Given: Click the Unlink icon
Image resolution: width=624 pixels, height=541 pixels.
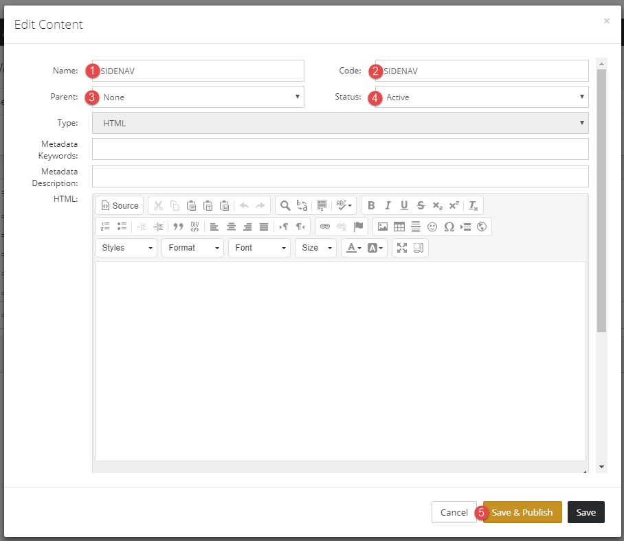Looking at the screenshot, I should click(x=342, y=227).
